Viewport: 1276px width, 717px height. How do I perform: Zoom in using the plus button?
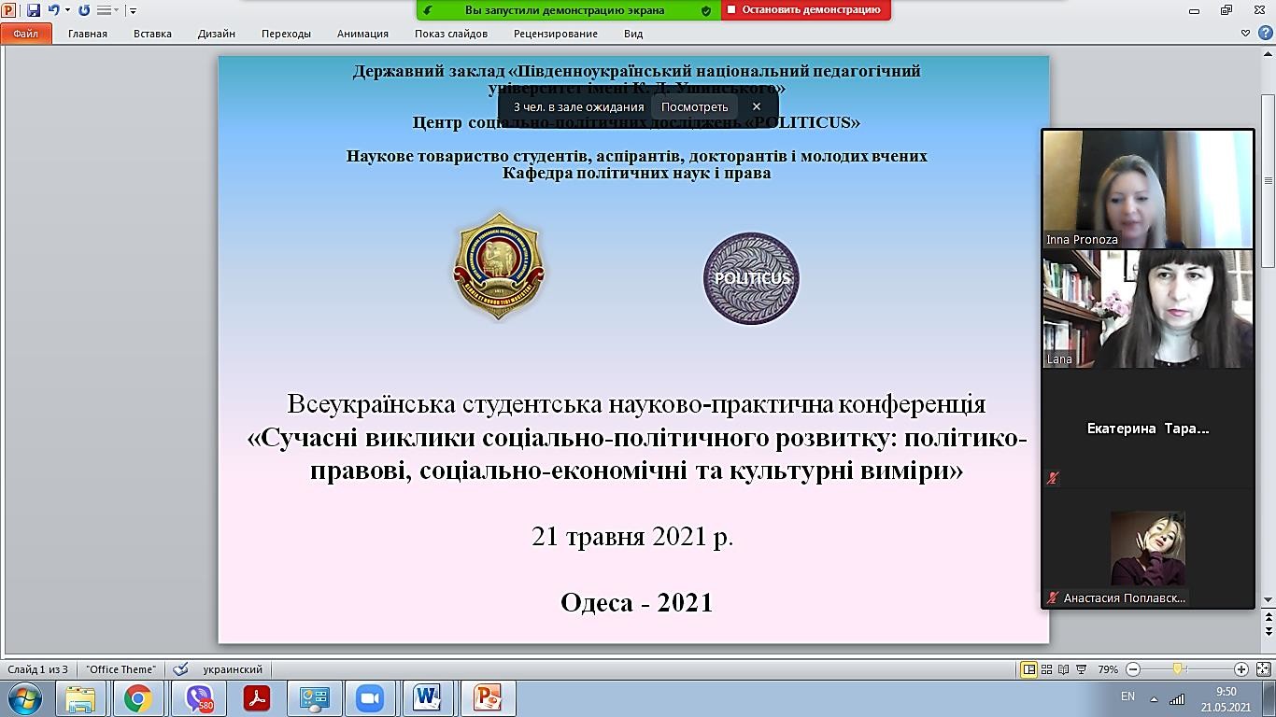point(1241,669)
